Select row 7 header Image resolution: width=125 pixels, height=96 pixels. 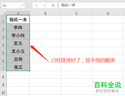pos(3,67)
